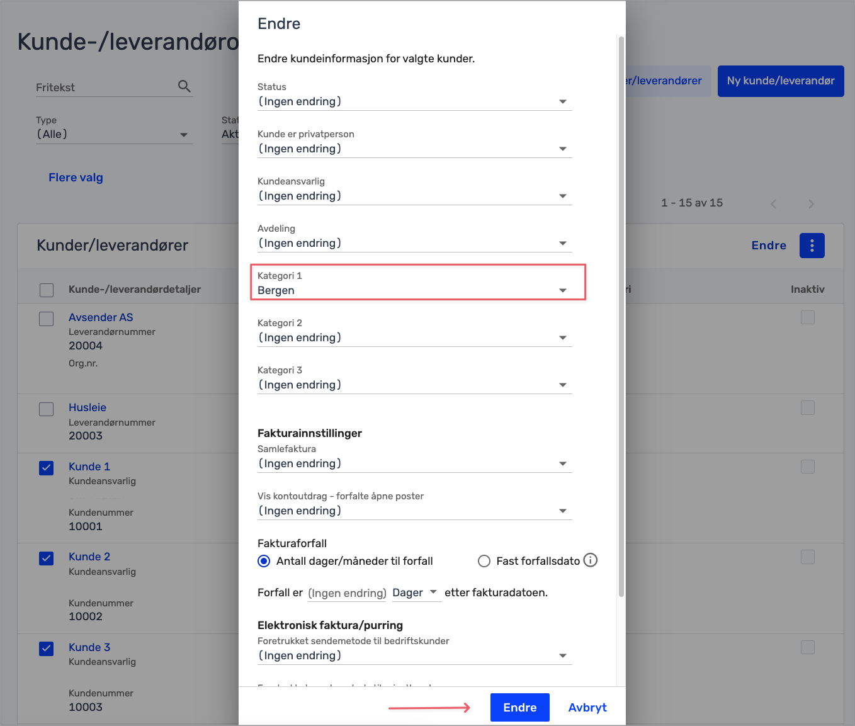The image size is (855, 726).
Task: Tick the Inaktiv checkbox for Husleie
Action: coord(807,408)
